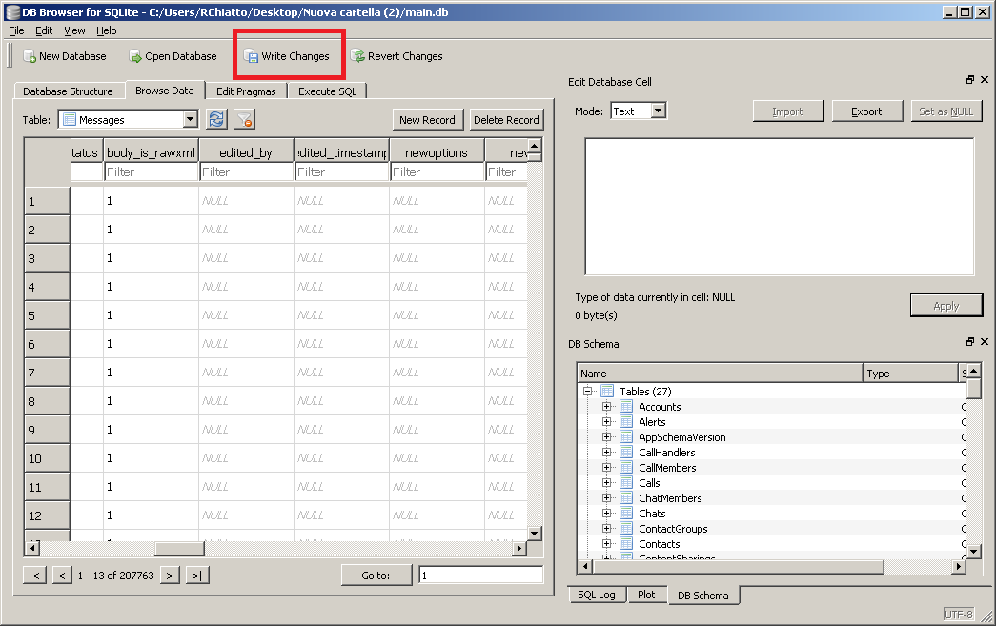The image size is (996, 626).
Task: Select the Browse Data tab
Action: [x=165, y=91]
